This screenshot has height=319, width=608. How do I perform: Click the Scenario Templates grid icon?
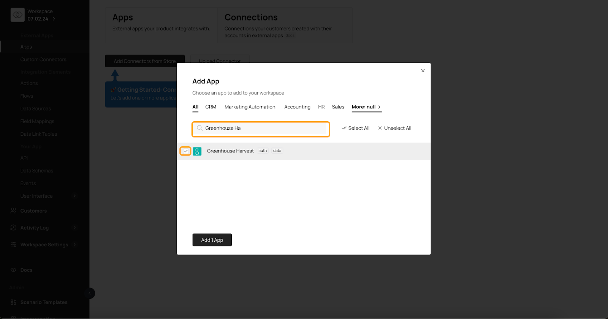pyautogui.click(x=13, y=302)
